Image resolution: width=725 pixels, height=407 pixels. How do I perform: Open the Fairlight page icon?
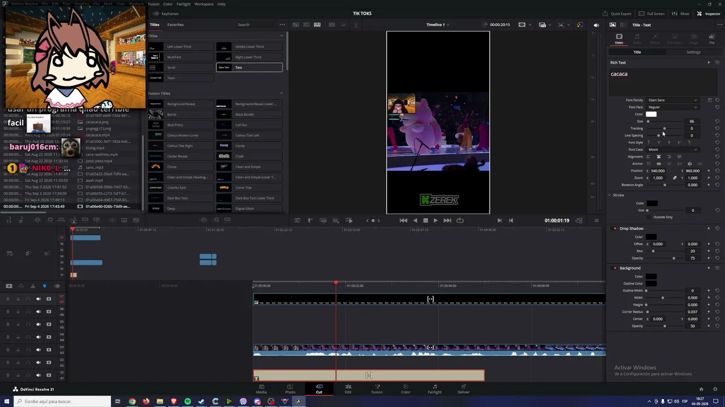click(434, 388)
